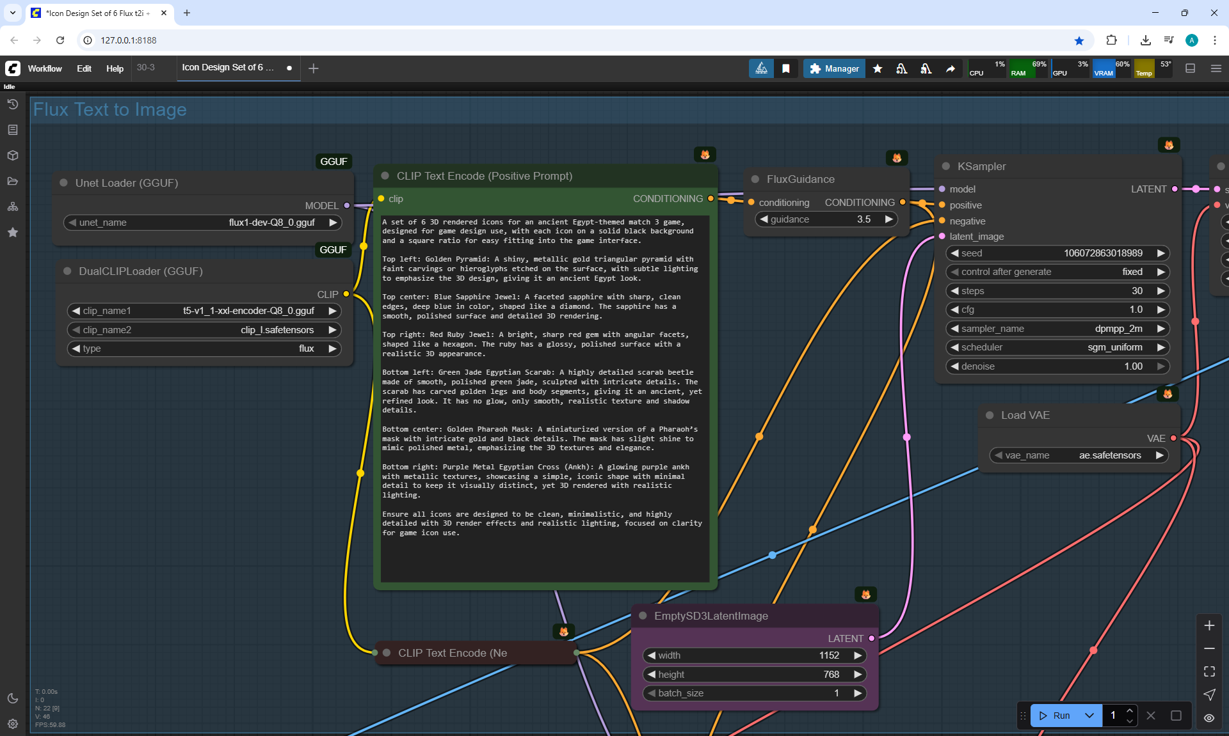Open the node library sidebar icon
Viewport: 1229px width, 736px height.
[x=13, y=130]
